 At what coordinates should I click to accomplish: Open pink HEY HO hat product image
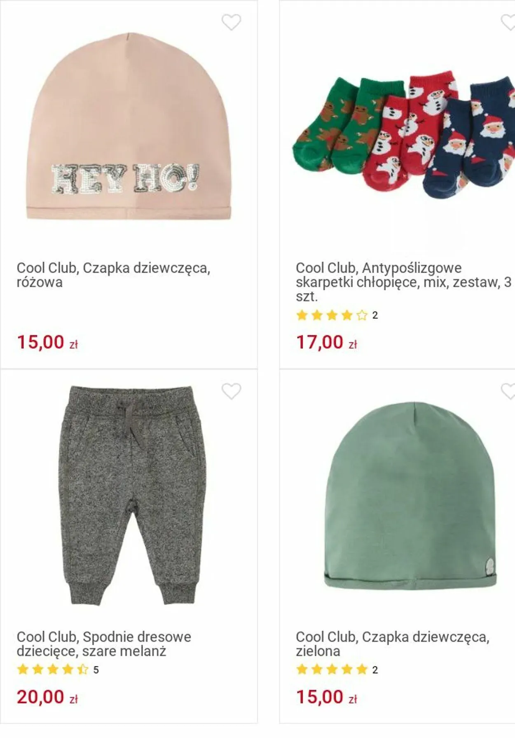(x=129, y=126)
